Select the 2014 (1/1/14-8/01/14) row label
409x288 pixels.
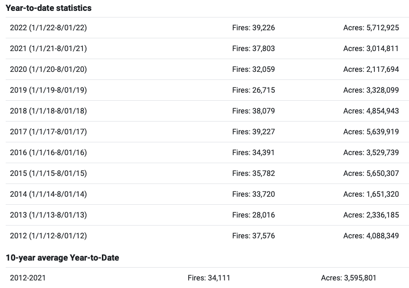pyautogui.click(x=48, y=194)
